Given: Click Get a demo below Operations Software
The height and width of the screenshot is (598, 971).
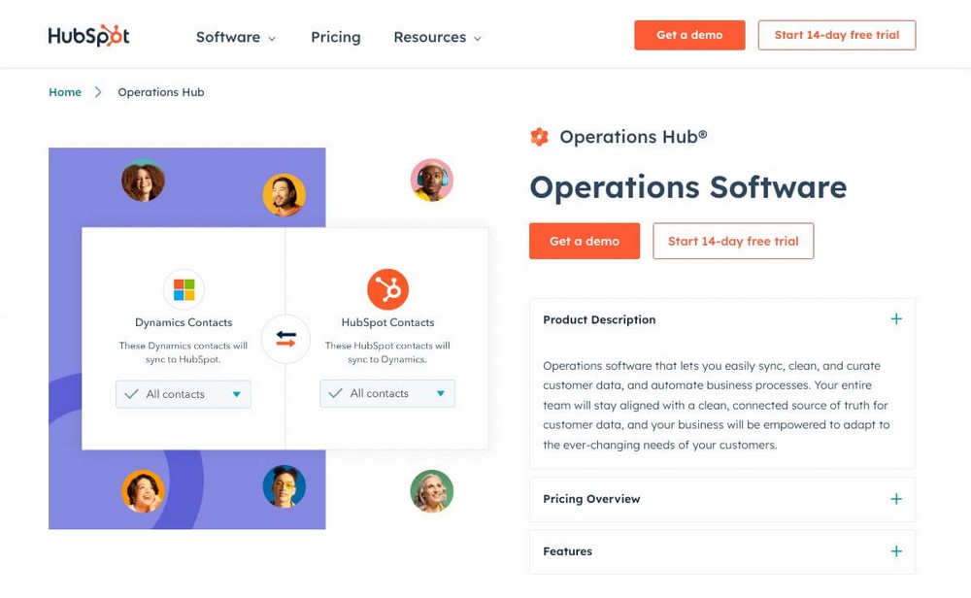Looking at the screenshot, I should point(584,241).
